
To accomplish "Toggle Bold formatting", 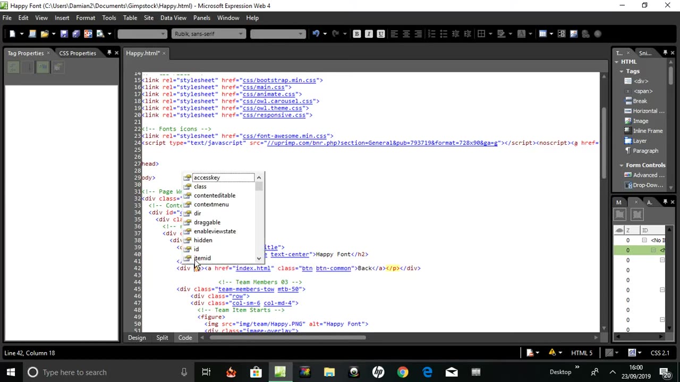I will pos(356,34).
